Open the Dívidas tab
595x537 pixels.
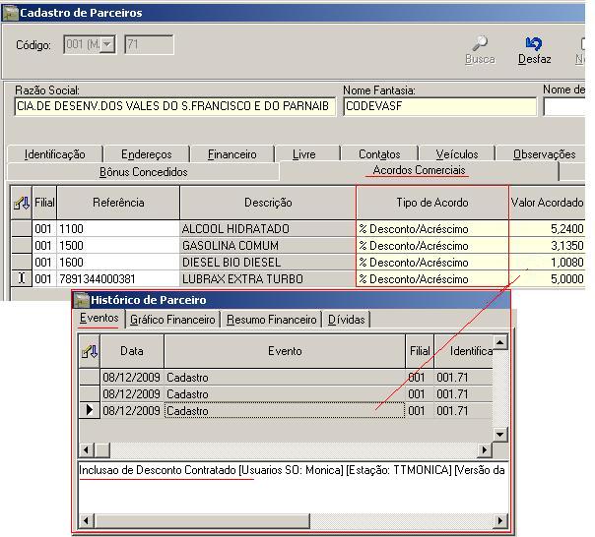[346, 320]
